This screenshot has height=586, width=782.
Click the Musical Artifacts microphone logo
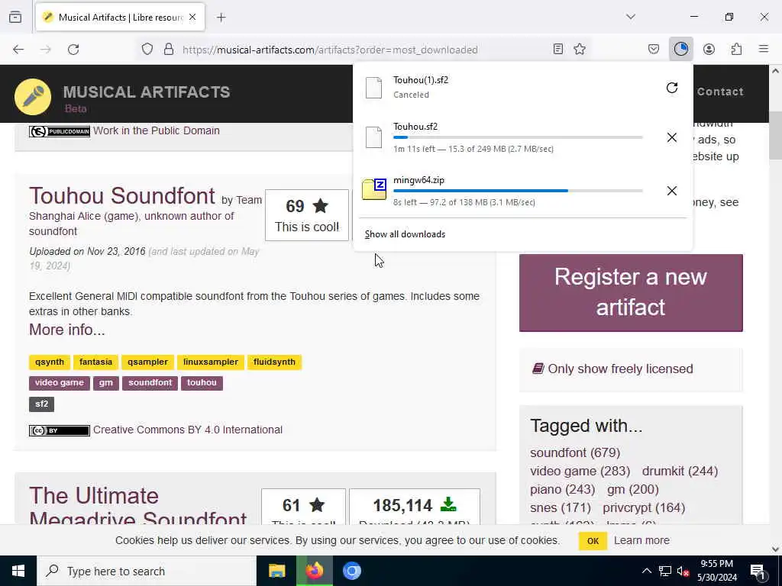tap(33, 97)
